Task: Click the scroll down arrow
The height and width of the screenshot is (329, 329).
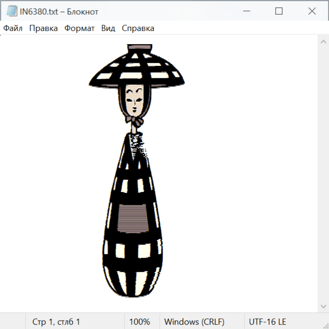Action: pyautogui.click(x=323, y=306)
